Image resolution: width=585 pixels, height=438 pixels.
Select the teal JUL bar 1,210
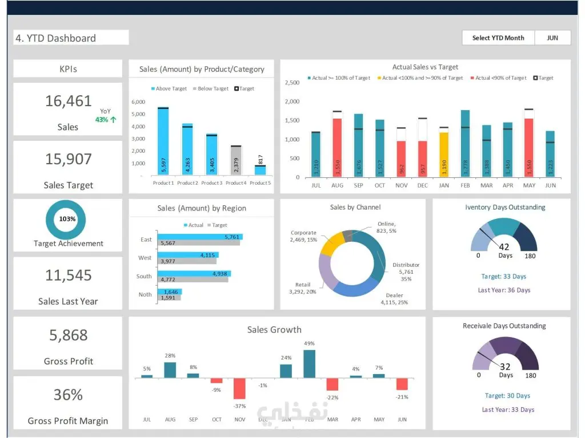click(x=315, y=154)
